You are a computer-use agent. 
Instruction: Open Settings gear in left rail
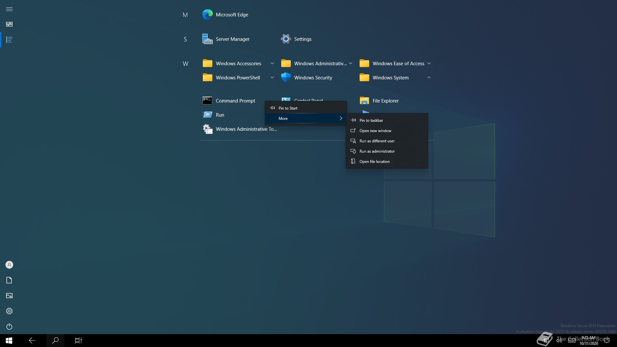tap(9, 311)
